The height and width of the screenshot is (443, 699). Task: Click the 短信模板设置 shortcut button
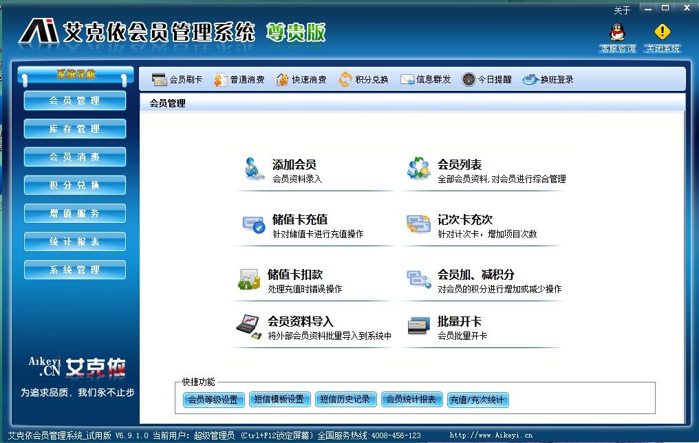coord(279,400)
